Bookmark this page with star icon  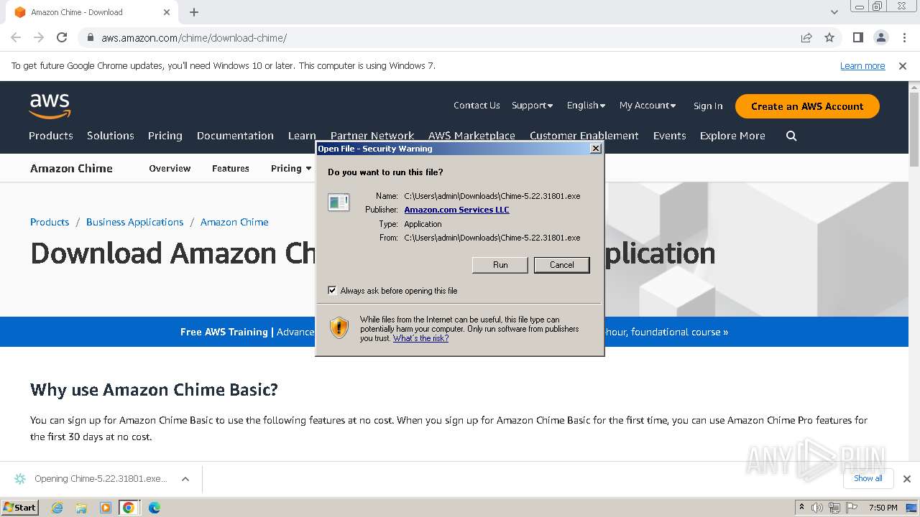pos(829,37)
